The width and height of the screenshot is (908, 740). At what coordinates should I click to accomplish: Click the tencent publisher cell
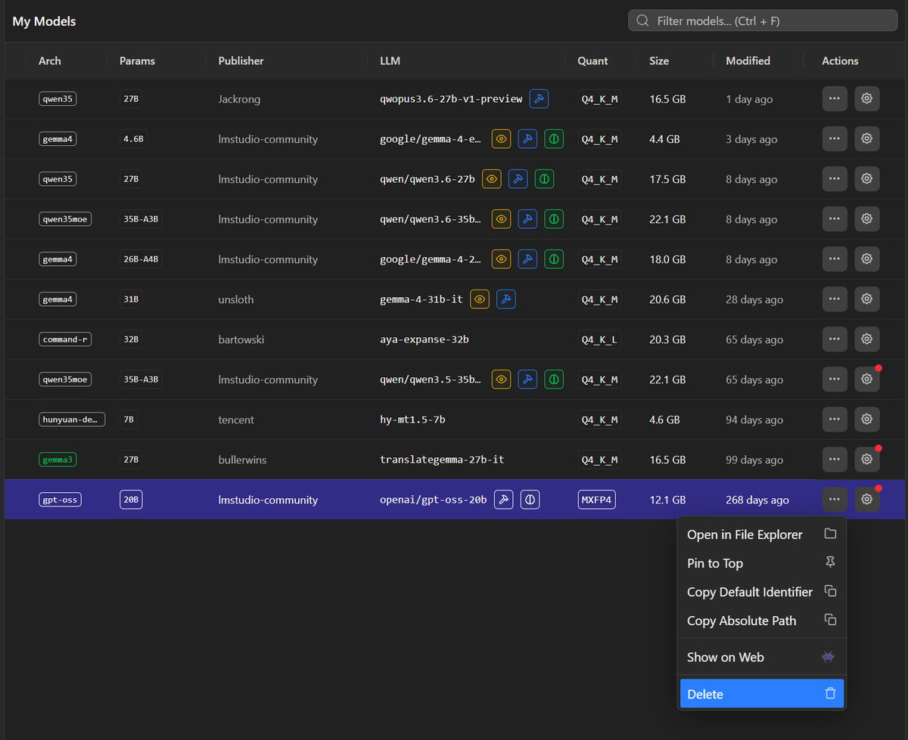(236, 420)
